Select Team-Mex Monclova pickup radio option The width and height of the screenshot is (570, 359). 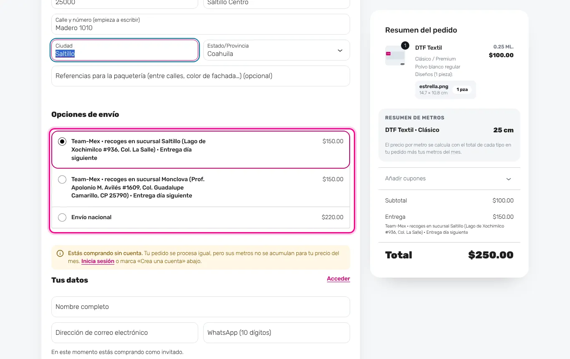pyautogui.click(x=62, y=179)
